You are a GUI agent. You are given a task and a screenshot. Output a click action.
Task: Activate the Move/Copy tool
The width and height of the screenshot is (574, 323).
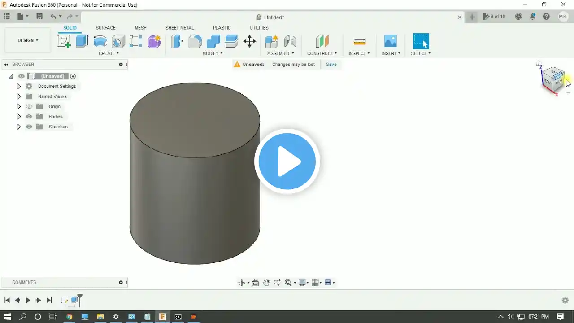(249, 41)
